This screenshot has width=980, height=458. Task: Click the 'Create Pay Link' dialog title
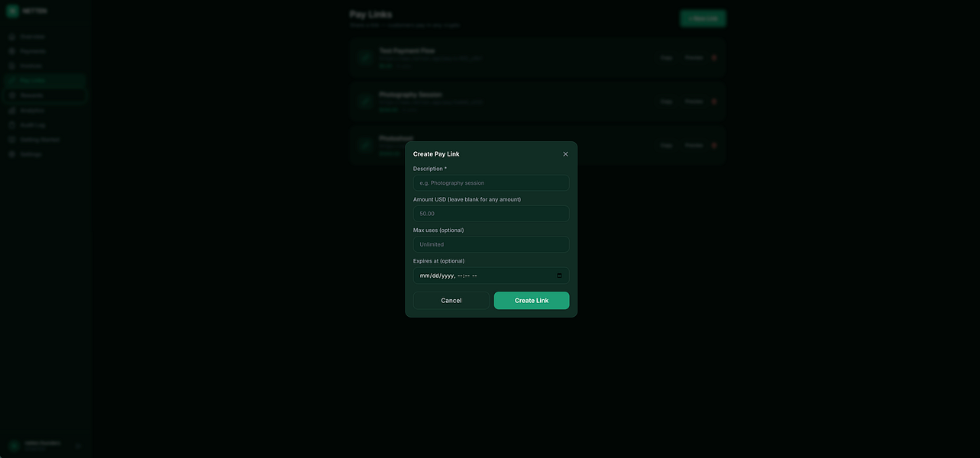click(436, 154)
